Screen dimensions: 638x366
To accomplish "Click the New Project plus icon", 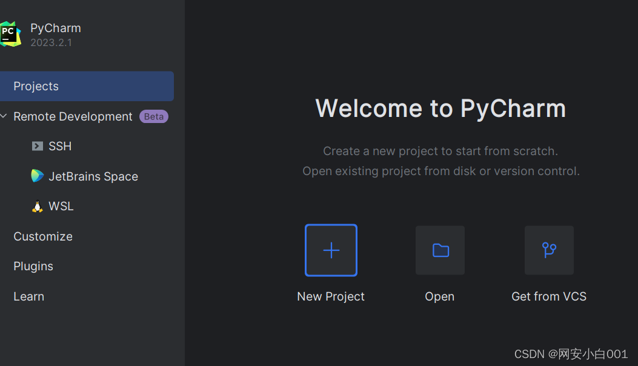I will [331, 250].
